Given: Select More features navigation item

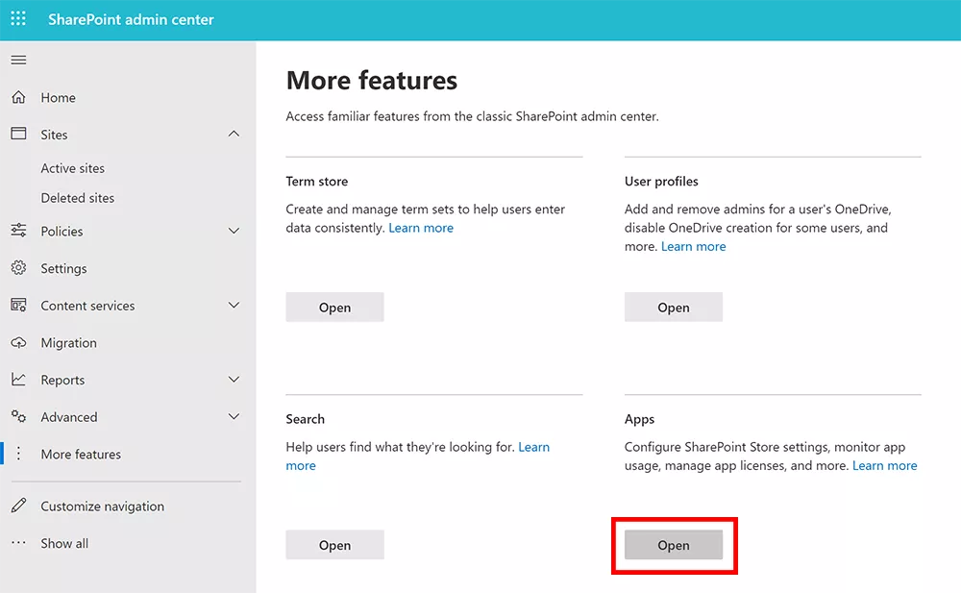Looking at the screenshot, I should (x=81, y=455).
